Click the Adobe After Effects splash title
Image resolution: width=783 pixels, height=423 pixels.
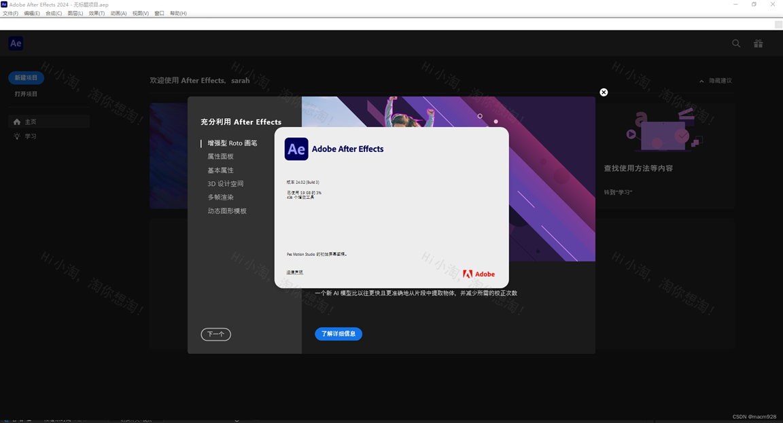click(347, 149)
